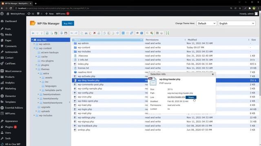Select the wp-config.php file row
Viewport: 261px width, 146px height.
166,93
